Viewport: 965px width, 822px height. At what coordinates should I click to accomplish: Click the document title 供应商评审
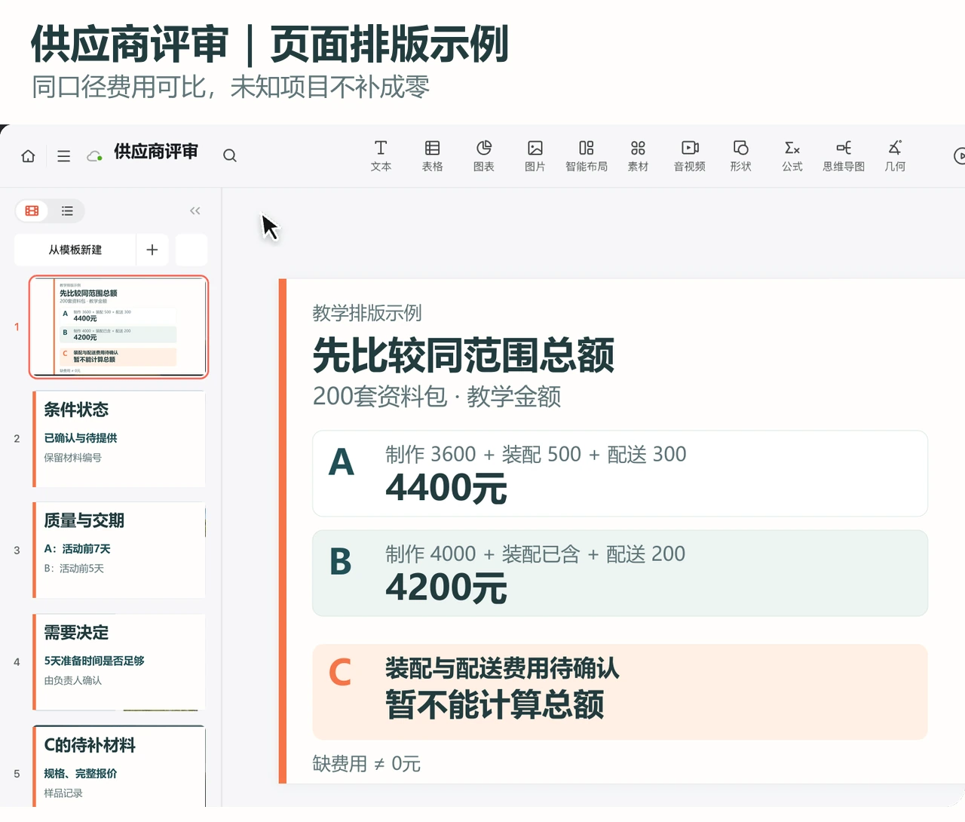(156, 152)
